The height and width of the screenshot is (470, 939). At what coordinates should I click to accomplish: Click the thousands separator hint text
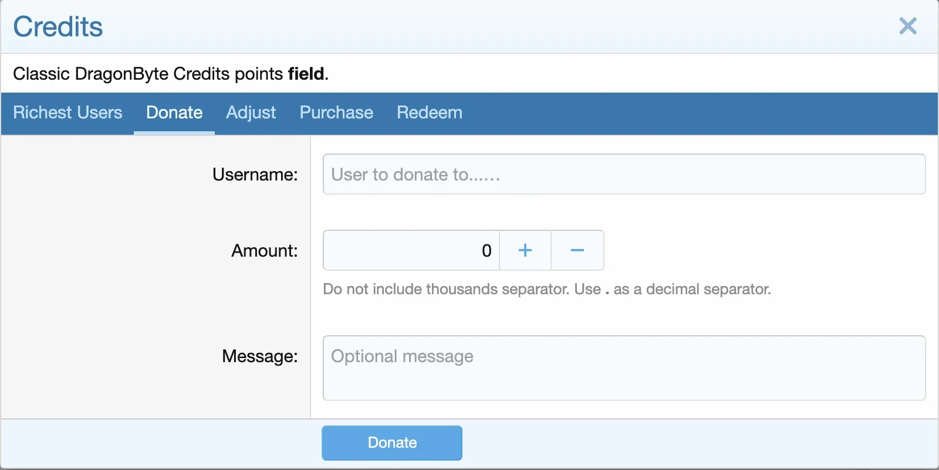click(547, 289)
